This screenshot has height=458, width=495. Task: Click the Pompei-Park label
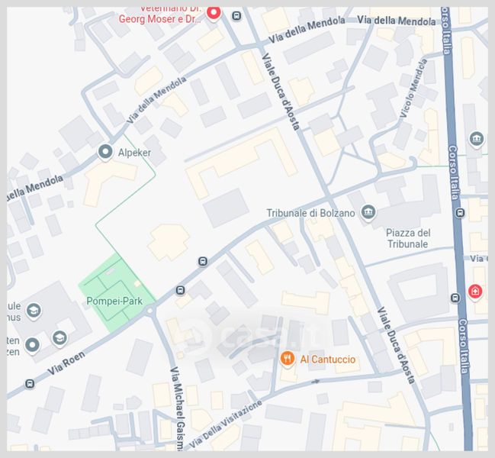[114, 301]
